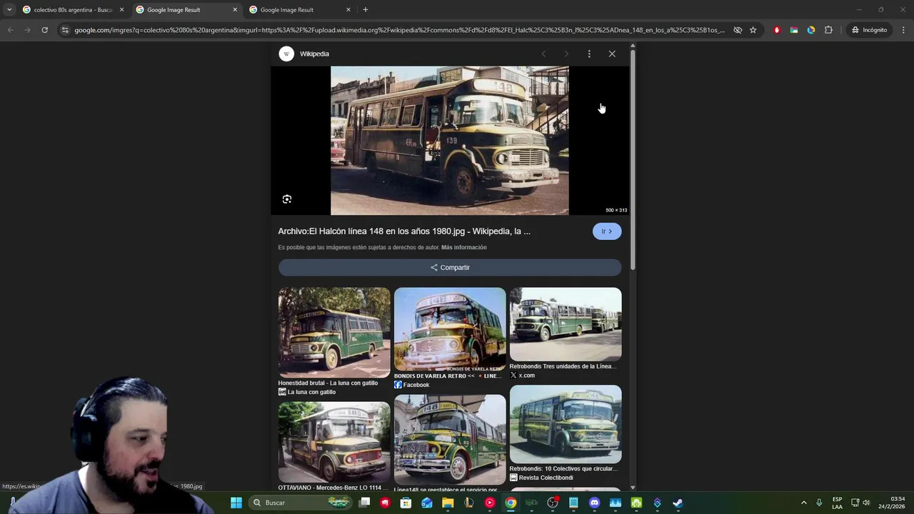Open the 'BONDIS DE VARELA RETRO' Facebook thumbnail
The image size is (914, 514).
(x=450, y=329)
